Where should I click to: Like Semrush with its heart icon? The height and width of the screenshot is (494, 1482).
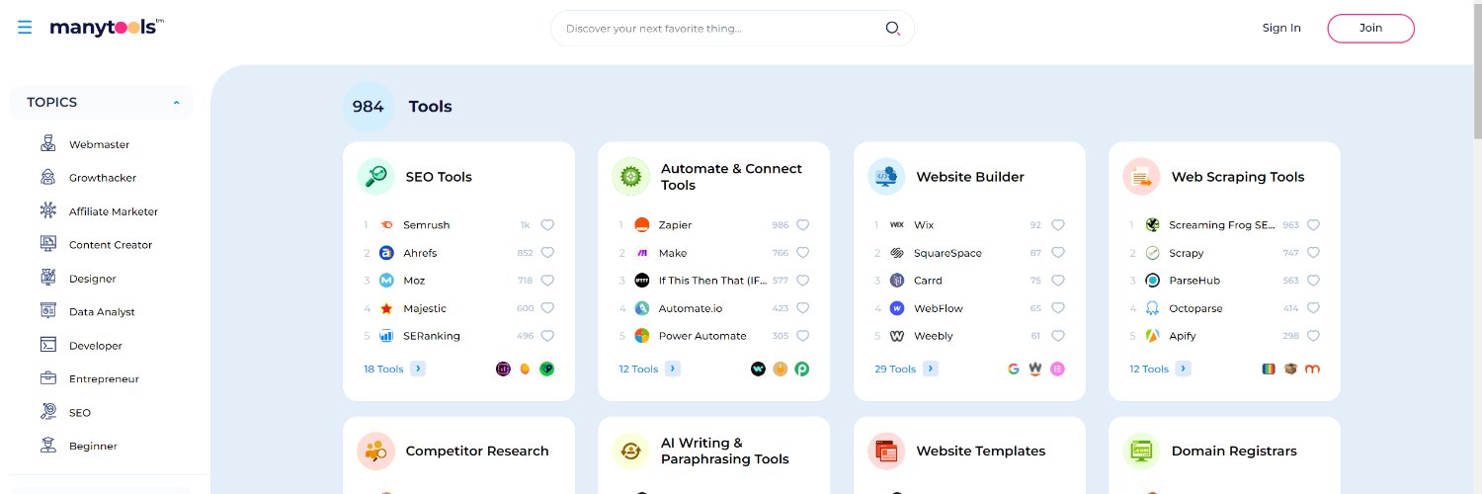point(547,224)
